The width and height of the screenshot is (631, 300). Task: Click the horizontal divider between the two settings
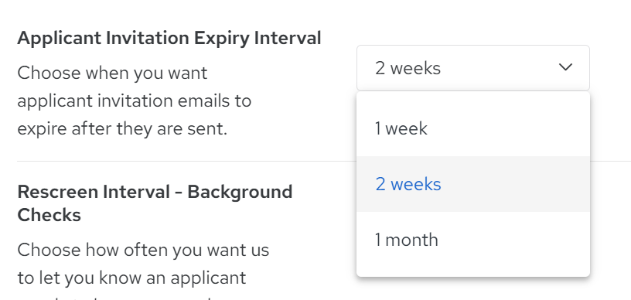point(186,161)
